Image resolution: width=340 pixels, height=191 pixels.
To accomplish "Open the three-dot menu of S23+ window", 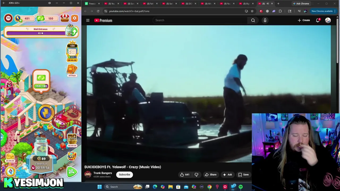I will click(57, 3).
